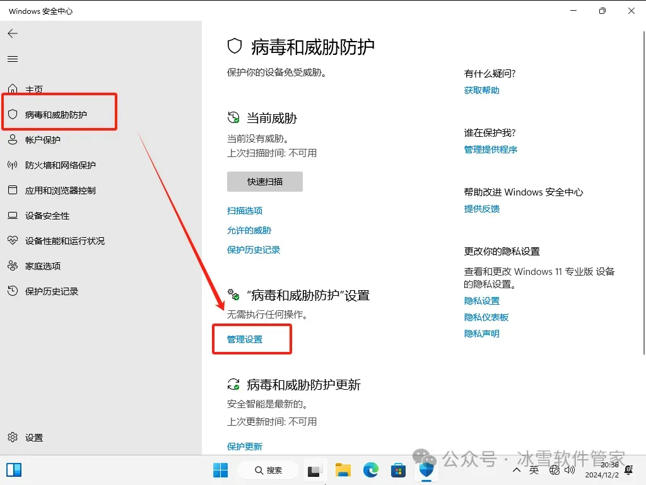Click the home icon beside 主页
The width and height of the screenshot is (646, 485).
[13, 88]
